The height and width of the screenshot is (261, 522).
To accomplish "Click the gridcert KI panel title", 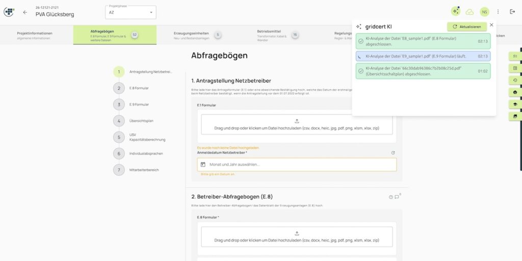I will (x=379, y=27).
